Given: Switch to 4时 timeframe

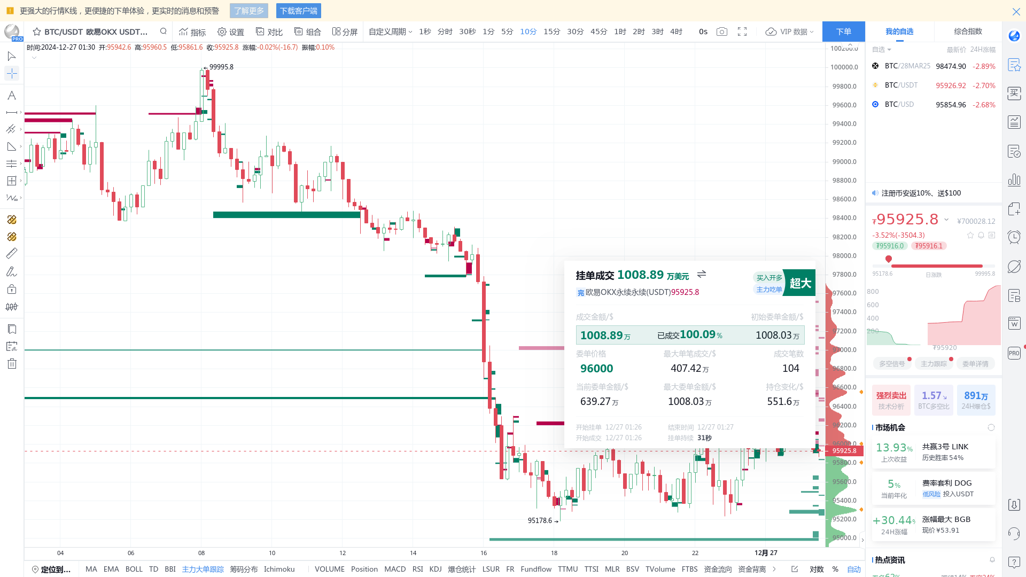Looking at the screenshot, I should pos(676,32).
